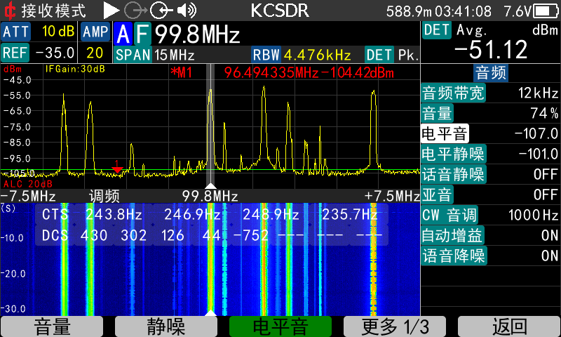561x337 pixels.
Task: Select the 电平音 green bottom tab
Action: point(280,326)
